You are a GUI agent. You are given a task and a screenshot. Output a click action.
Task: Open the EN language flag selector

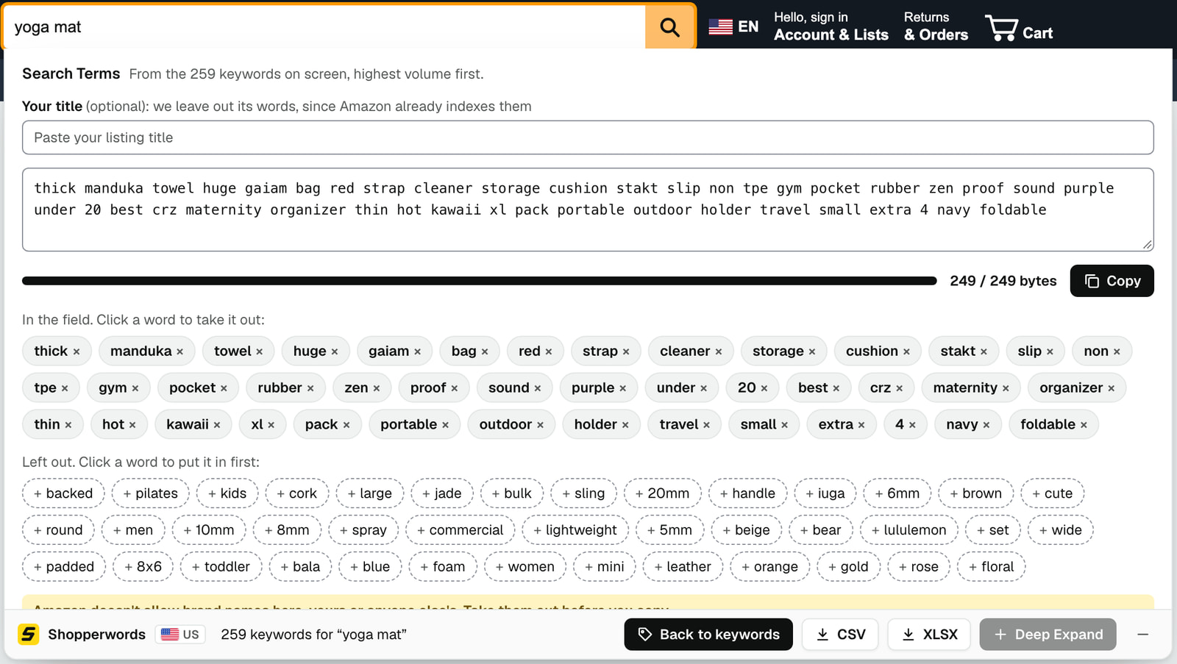733,26
